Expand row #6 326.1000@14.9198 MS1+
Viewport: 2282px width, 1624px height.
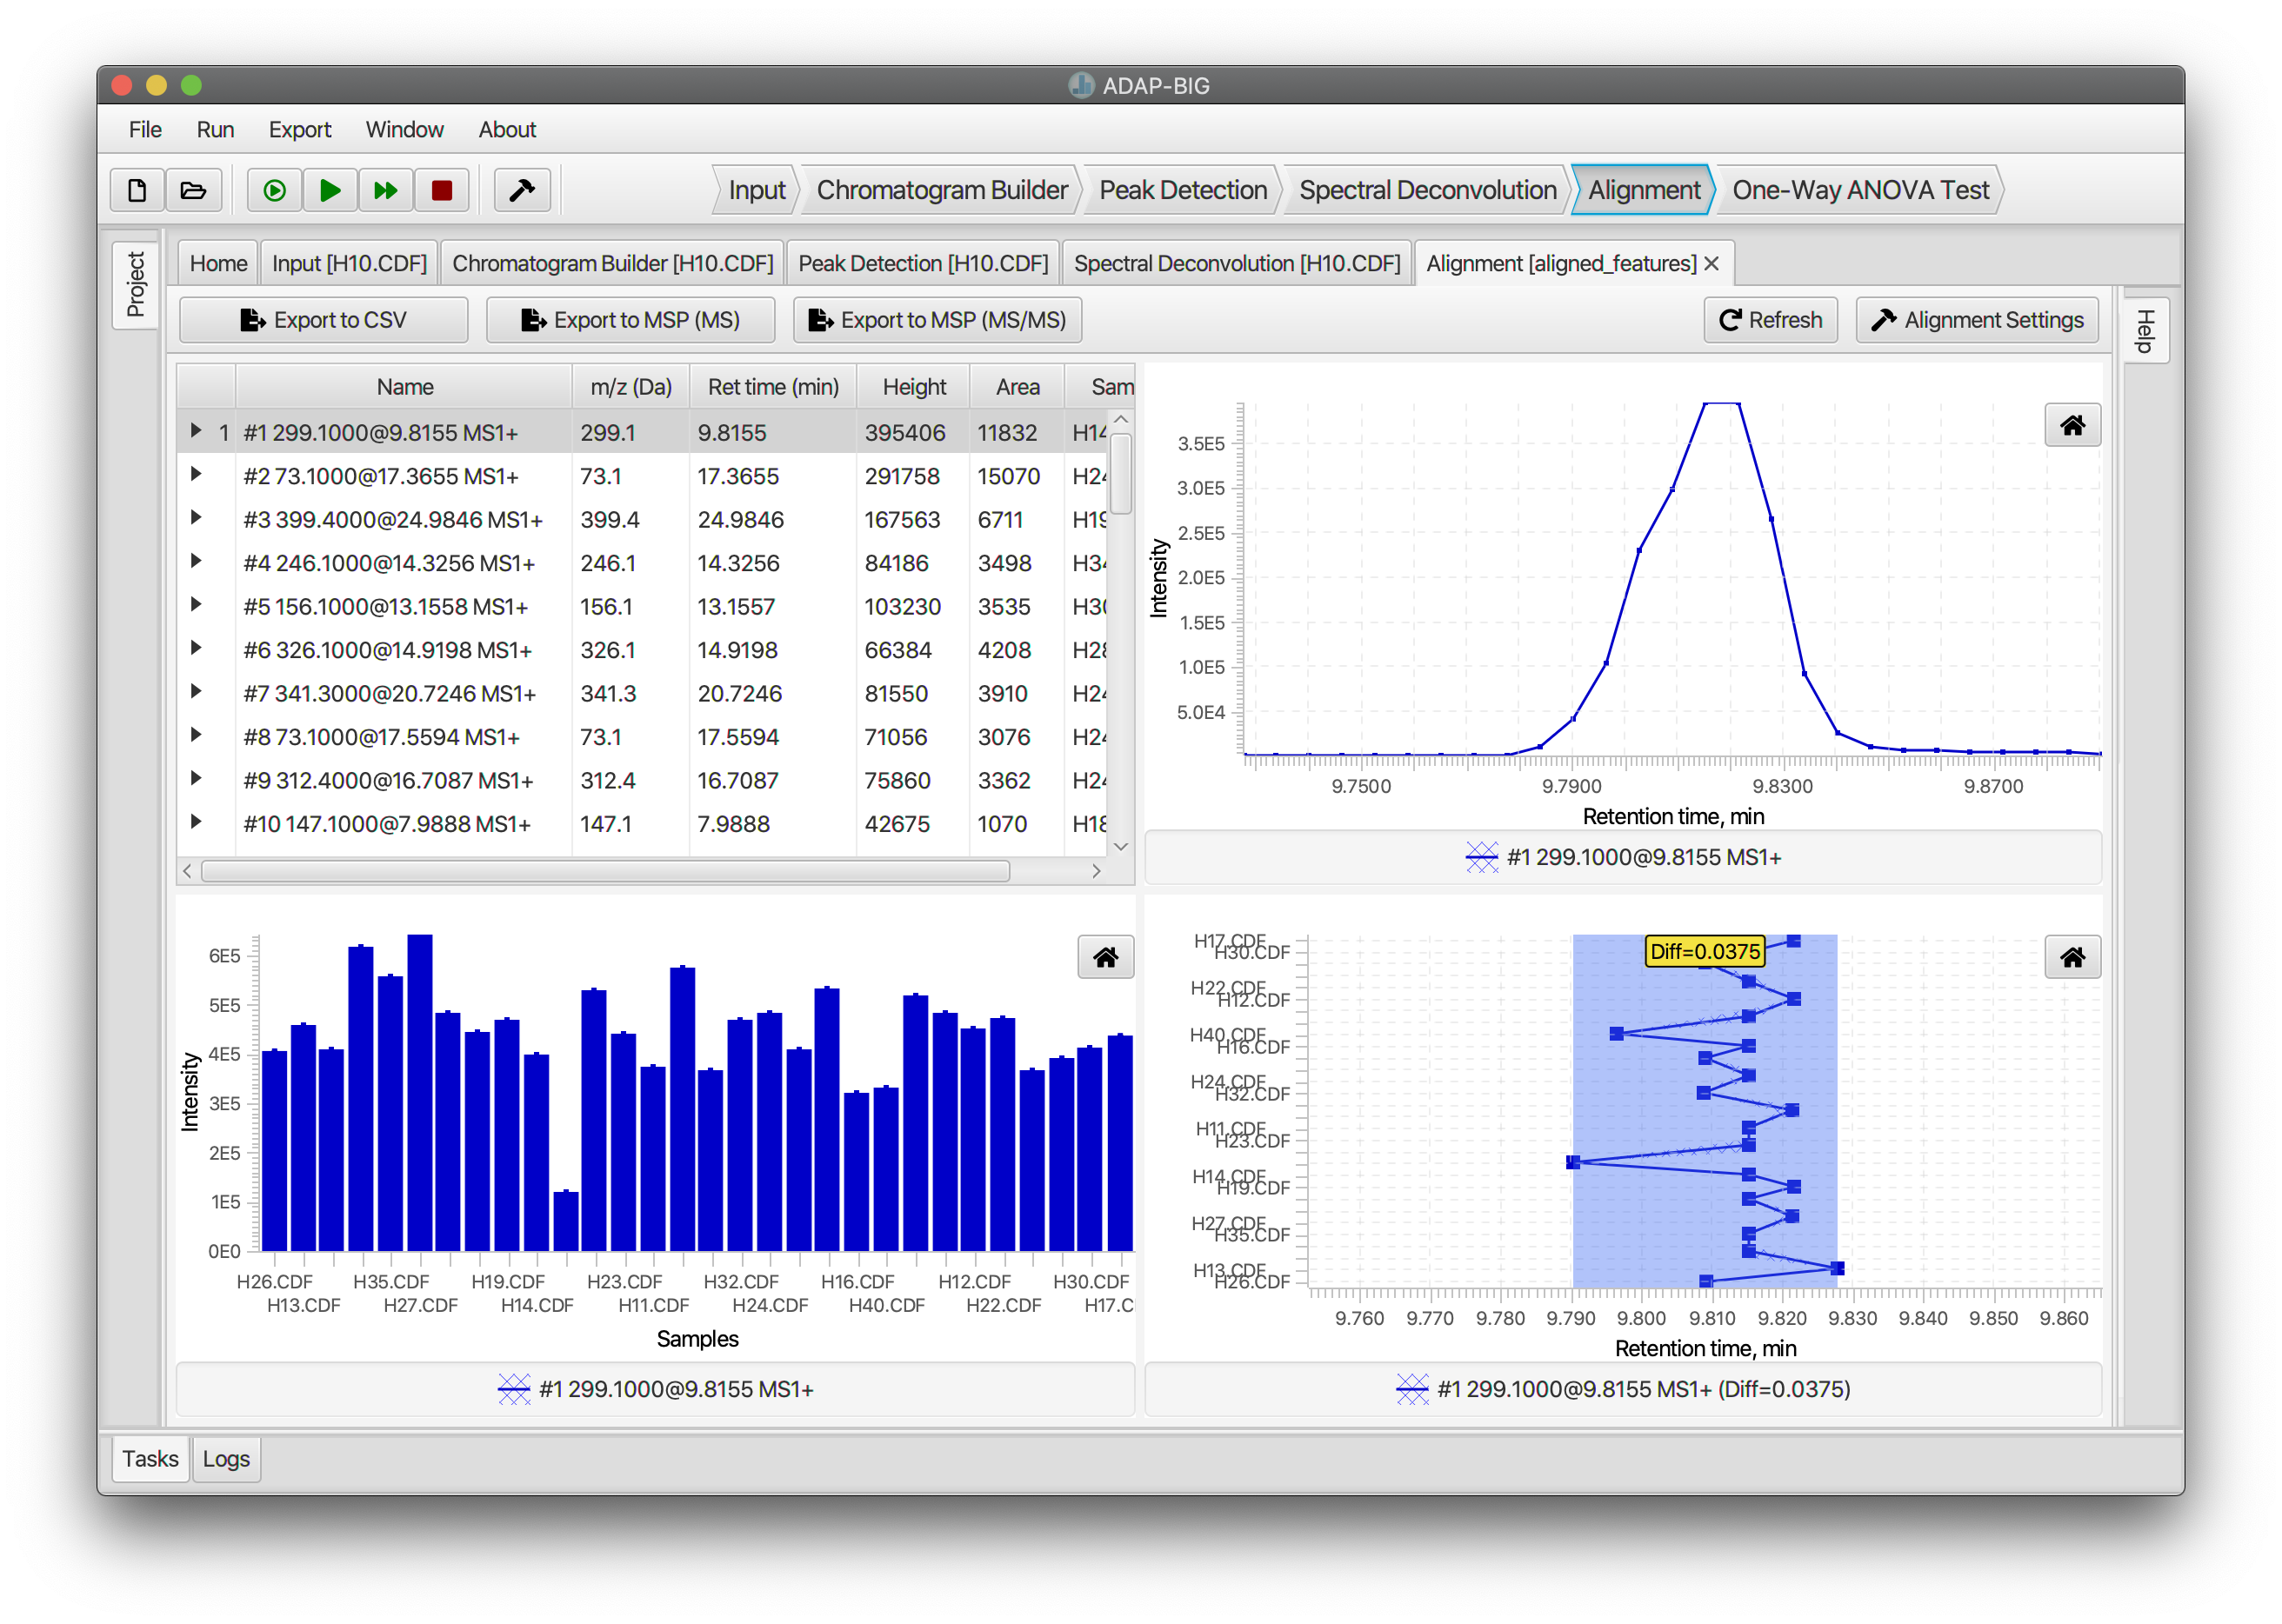tap(196, 648)
